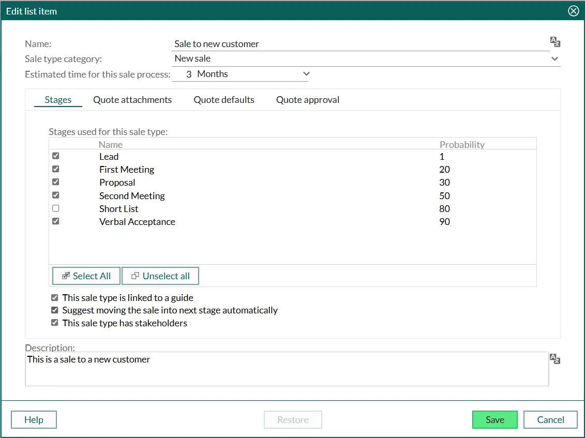
Task: Go to the Quote approval tab
Action: click(308, 100)
